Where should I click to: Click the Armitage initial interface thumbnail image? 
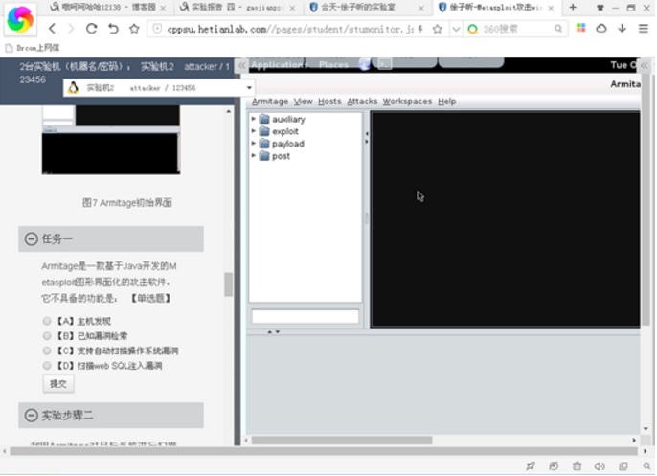point(111,140)
